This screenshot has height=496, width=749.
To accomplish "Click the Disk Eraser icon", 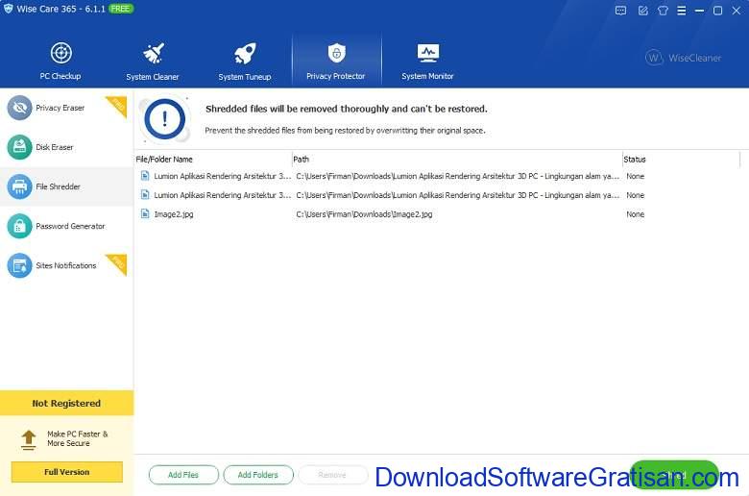I will 19,147.
